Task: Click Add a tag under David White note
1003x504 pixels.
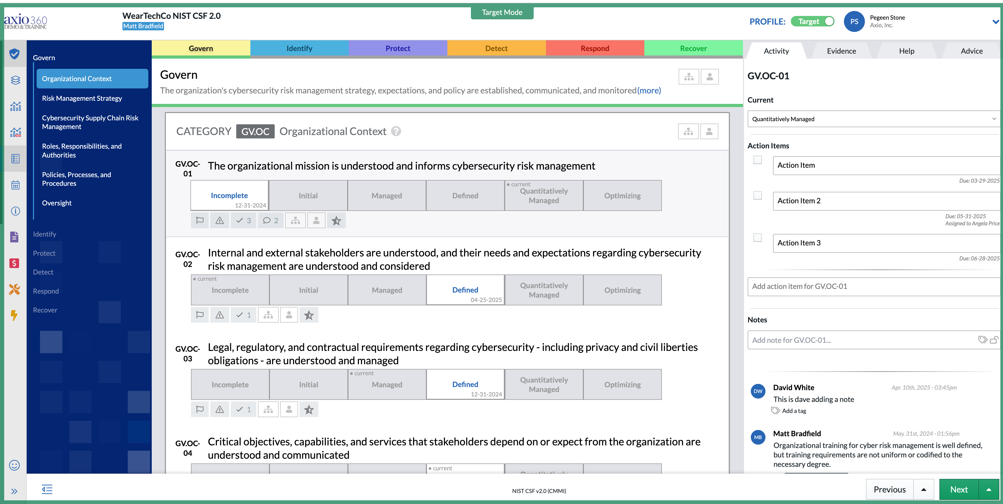Action: (794, 411)
